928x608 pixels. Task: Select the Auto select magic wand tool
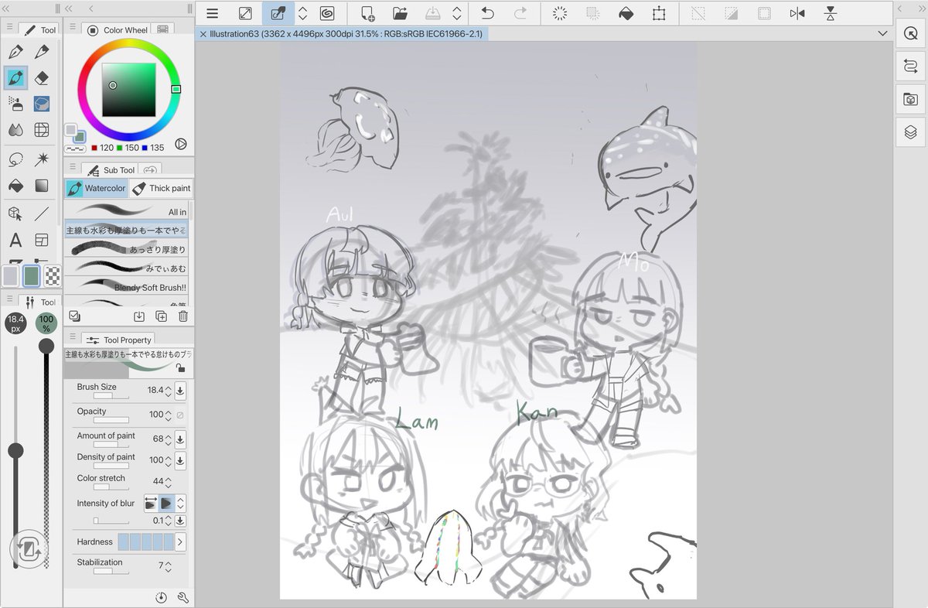(42, 159)
